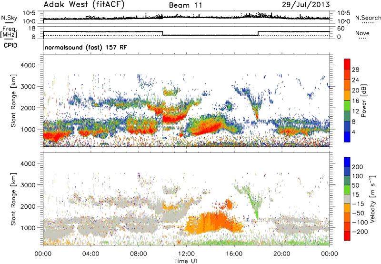Click 'normalsound (fast) 157 RF' text
Image resolution: width=381 pixels, height=264 pixels.
[x=86, y=47]
